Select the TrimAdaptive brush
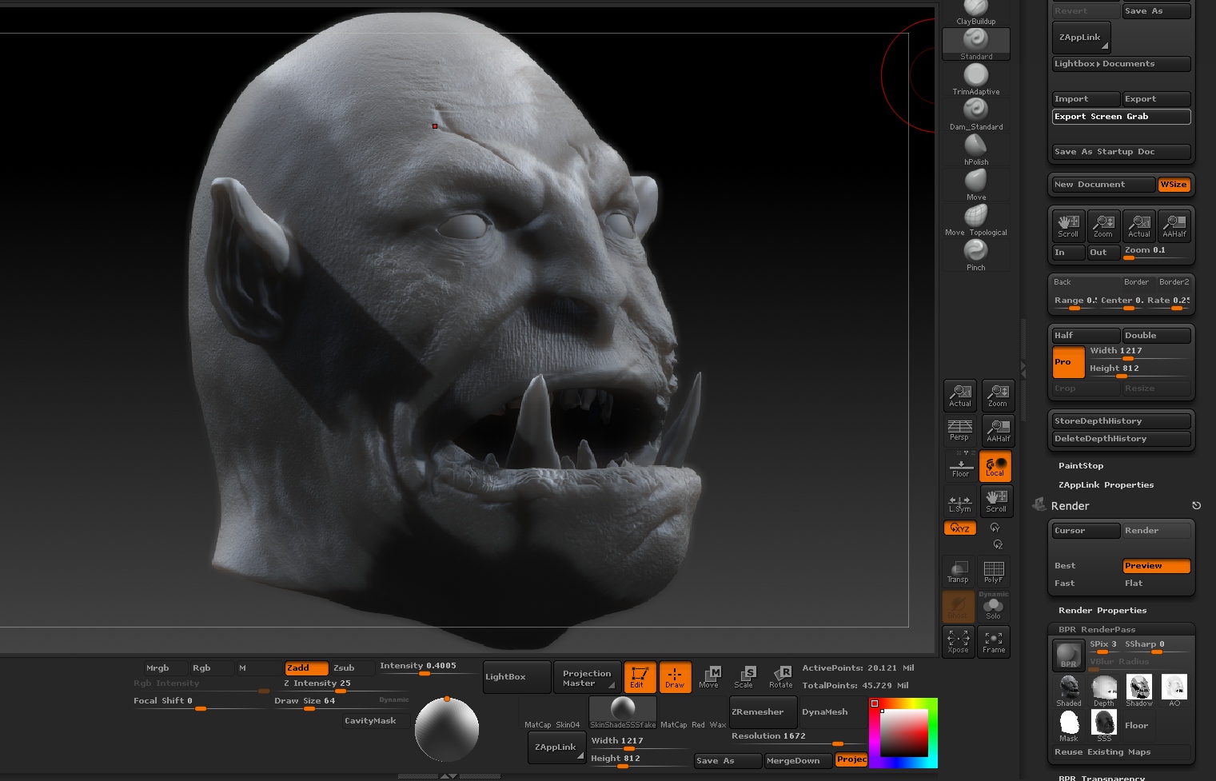The height and width of the screenshot is (781, 1216). tap(976, 79)
